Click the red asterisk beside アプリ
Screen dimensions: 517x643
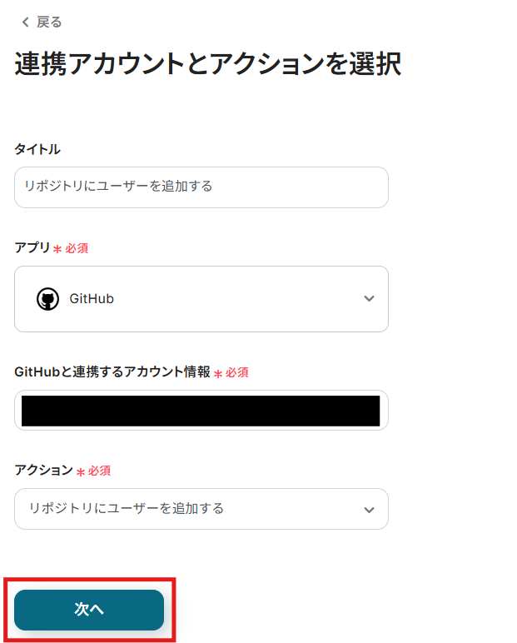tap(57, 249)
